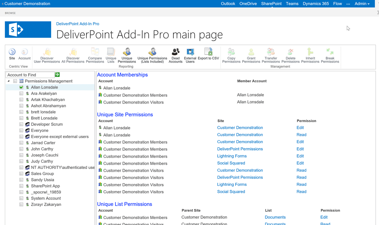This screenshot has width=379, height=225.
Task: Click Read permission for Visitors Lightning Forms
Action: [x=301, y=184]
